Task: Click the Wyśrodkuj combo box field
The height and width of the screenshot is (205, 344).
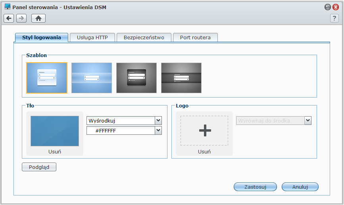Action: tap(121, 121)
